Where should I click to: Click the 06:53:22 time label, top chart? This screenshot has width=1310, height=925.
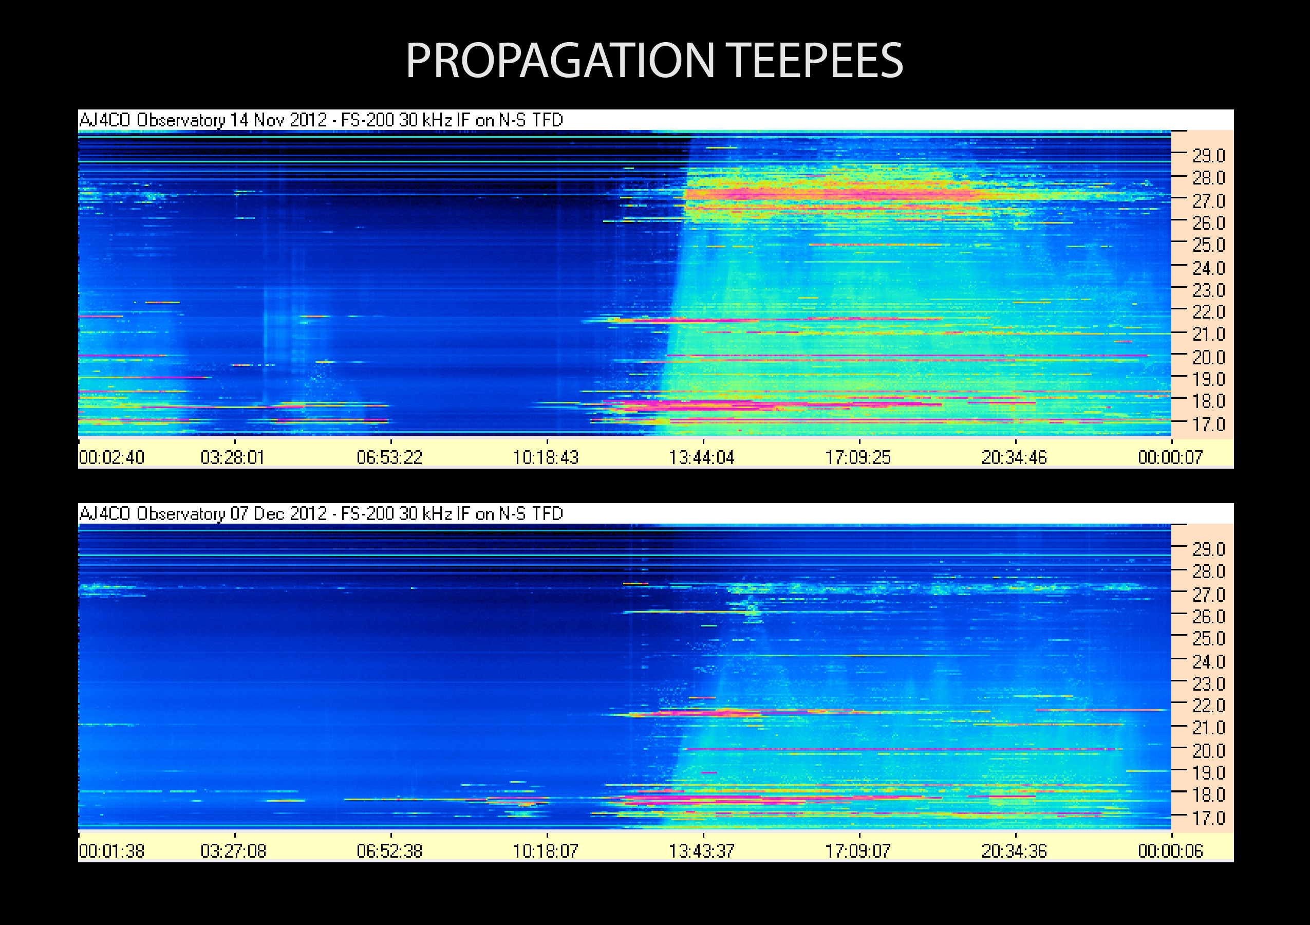[389, 458]
